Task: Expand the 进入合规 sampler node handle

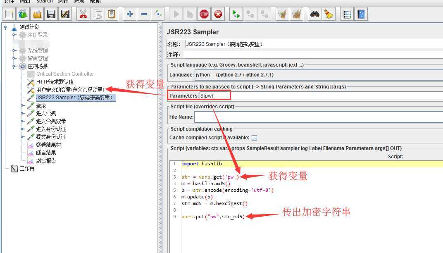Action: coord(23,113)
